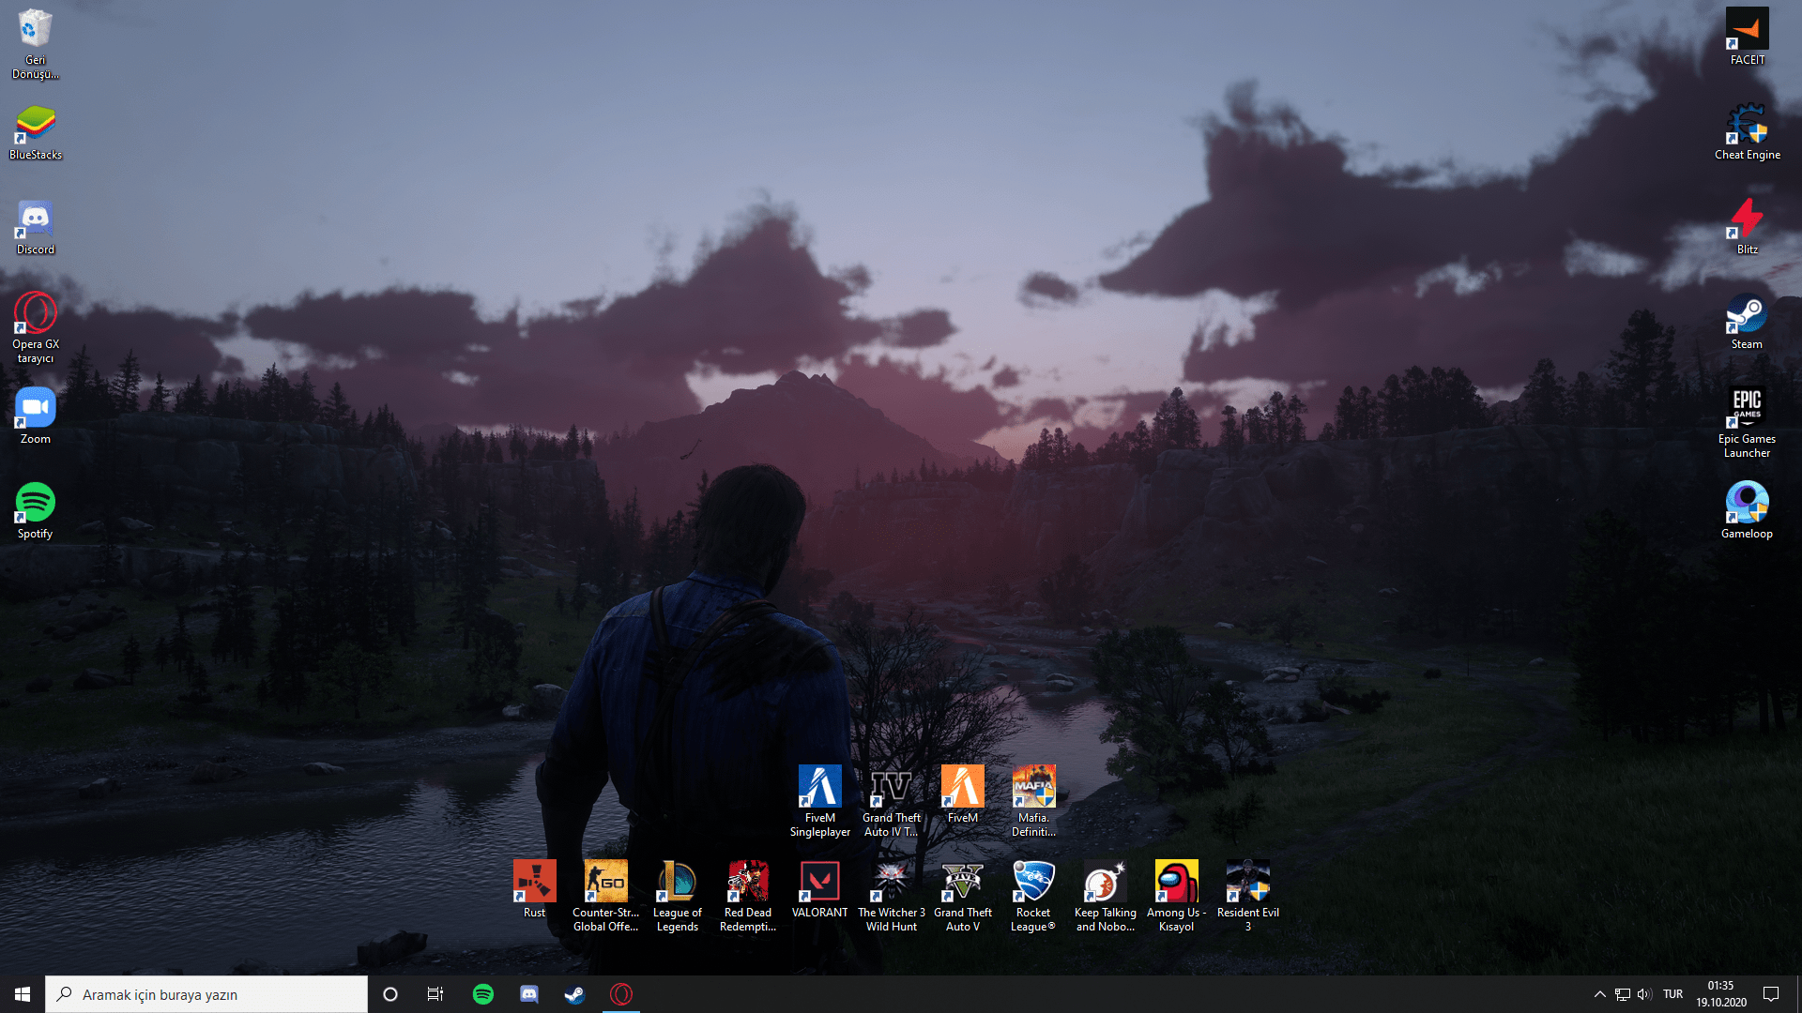Open the volume control in the tray
This screenshot has width=1802, height=1013.
pyautogui.click(x=1644, y=994)
